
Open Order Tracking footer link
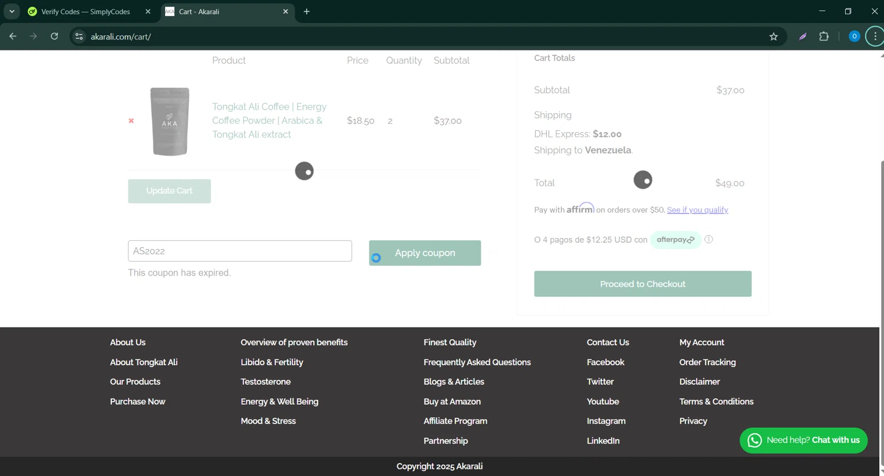pos(707,362)
